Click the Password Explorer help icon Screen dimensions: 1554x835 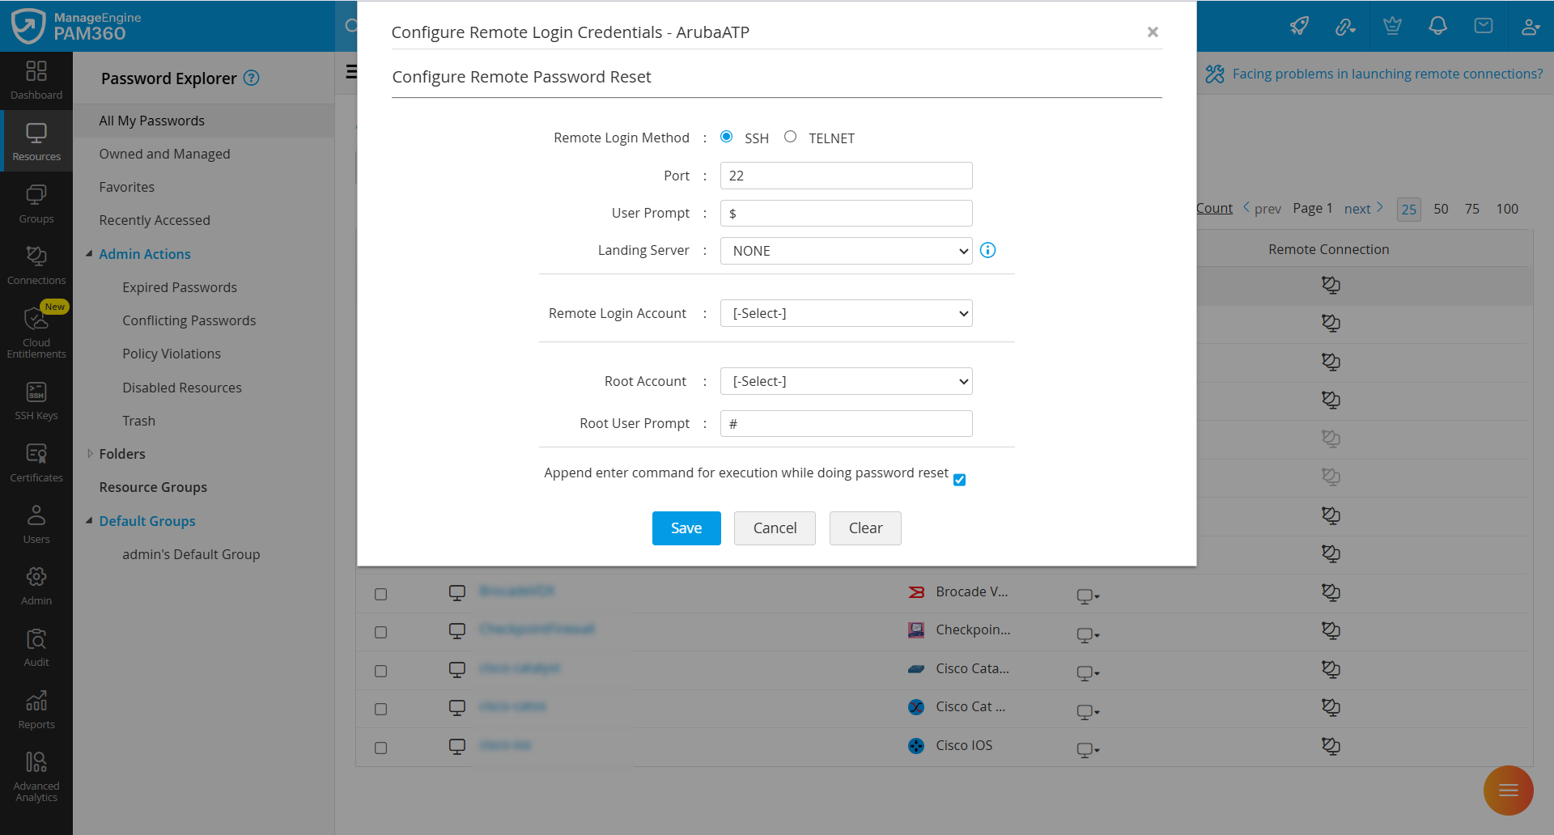click(252, 78)
